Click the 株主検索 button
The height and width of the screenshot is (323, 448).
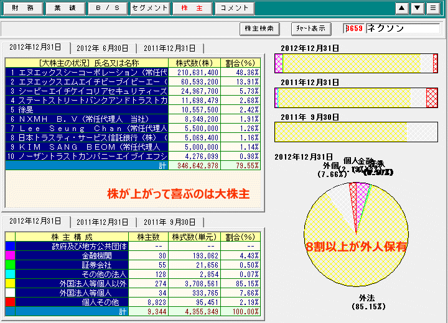coord(259,29)
